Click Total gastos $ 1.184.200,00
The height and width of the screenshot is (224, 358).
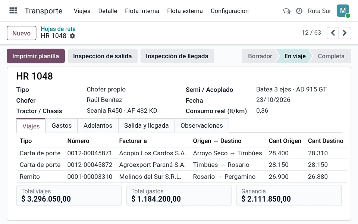pos(179,195)
